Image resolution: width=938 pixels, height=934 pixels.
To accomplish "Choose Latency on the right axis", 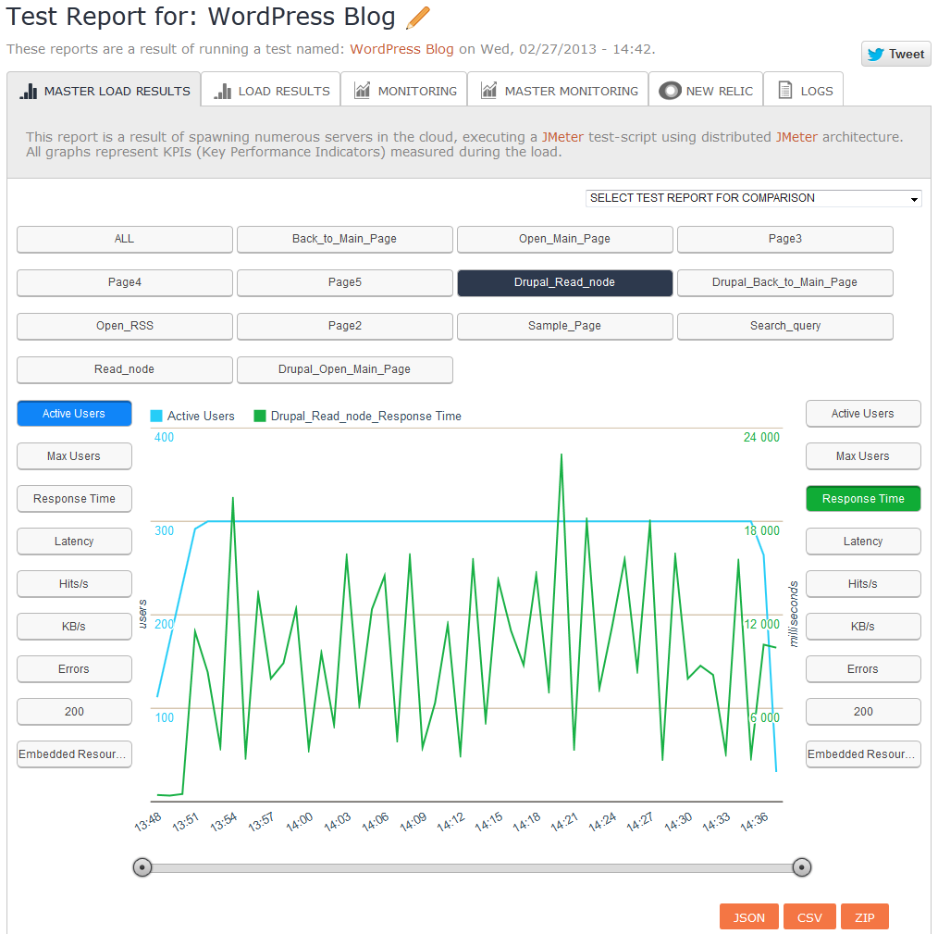I will 863,542.
